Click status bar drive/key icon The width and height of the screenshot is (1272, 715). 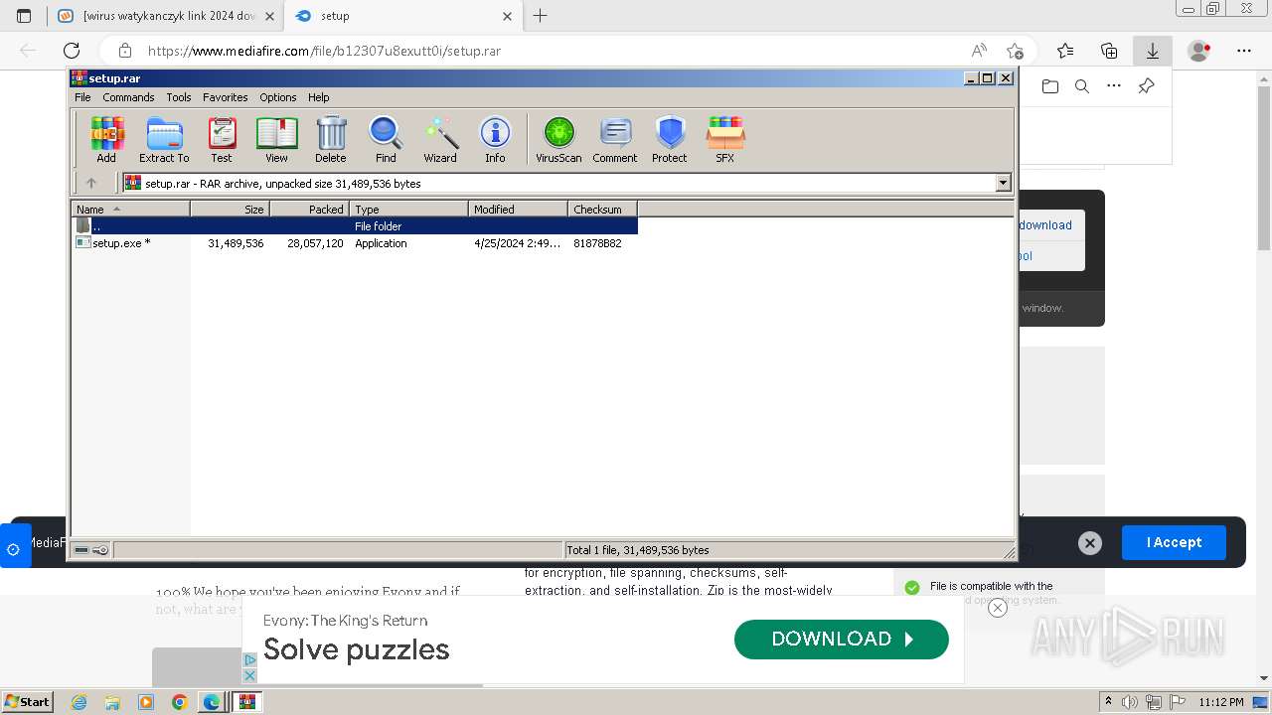click(91, 550)
